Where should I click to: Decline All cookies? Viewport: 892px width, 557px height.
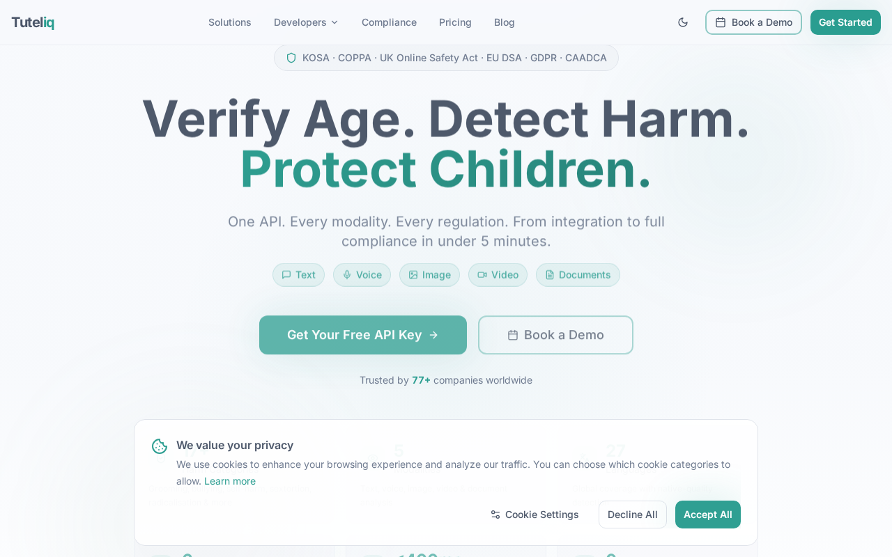[633, 515]
